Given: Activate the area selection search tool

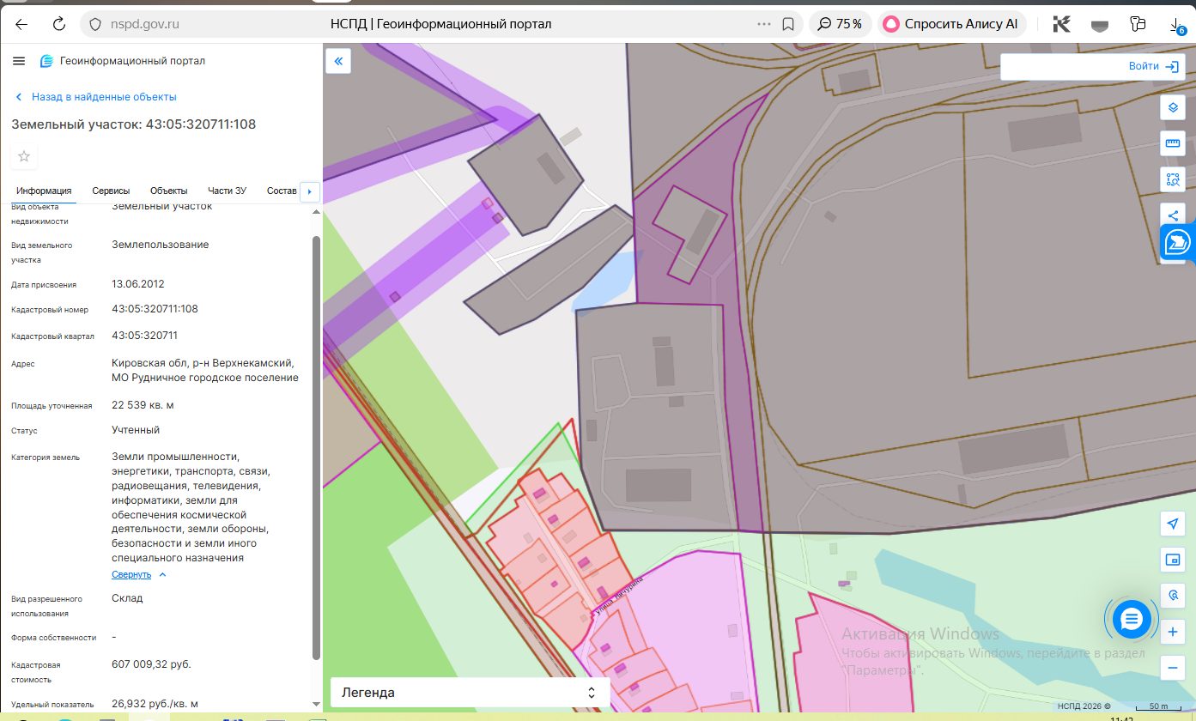Looking at the screenshot, I should [1173, 179].
